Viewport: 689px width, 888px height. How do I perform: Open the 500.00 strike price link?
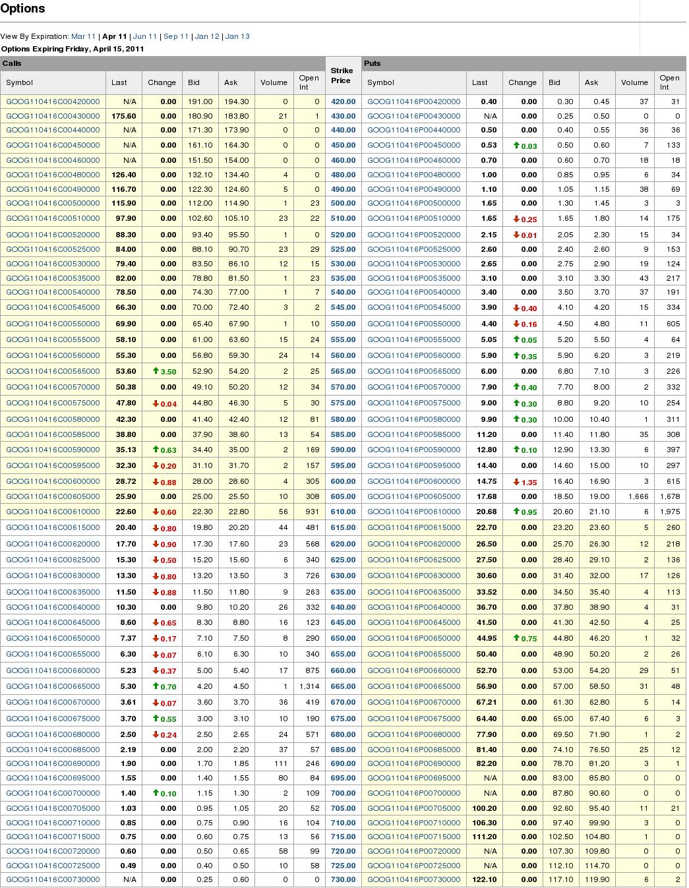click(x=343, y=203)
